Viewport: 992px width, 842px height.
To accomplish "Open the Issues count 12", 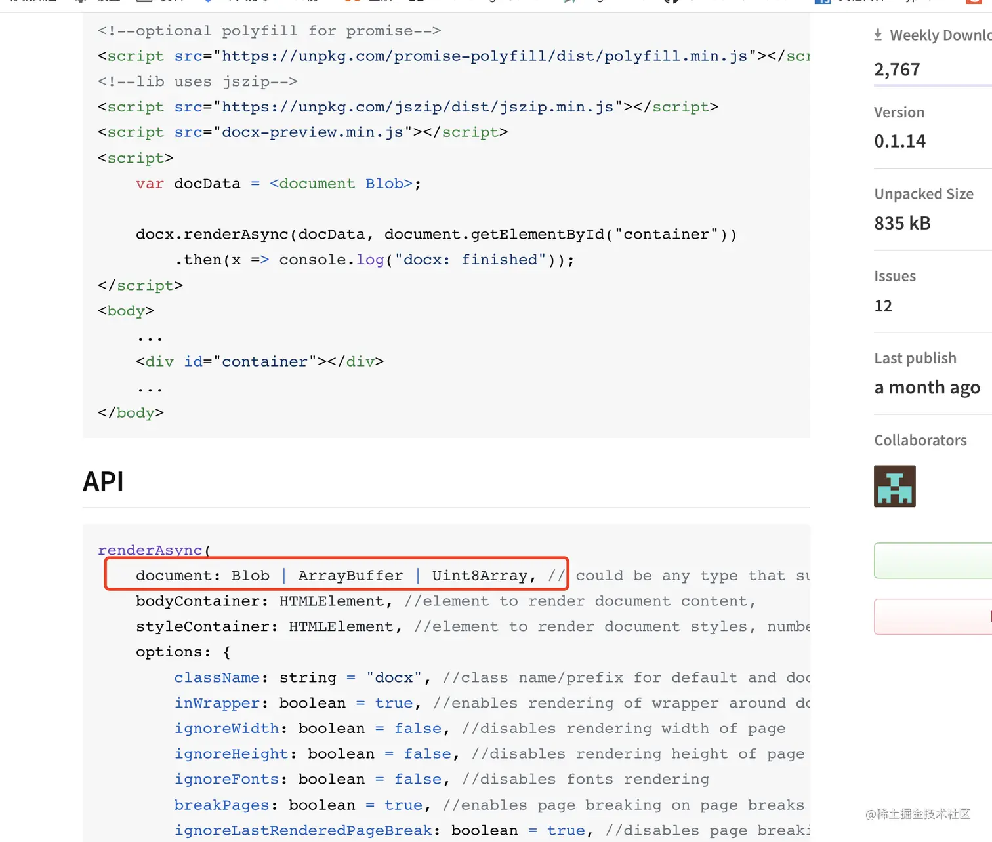I will click(883, 306).
